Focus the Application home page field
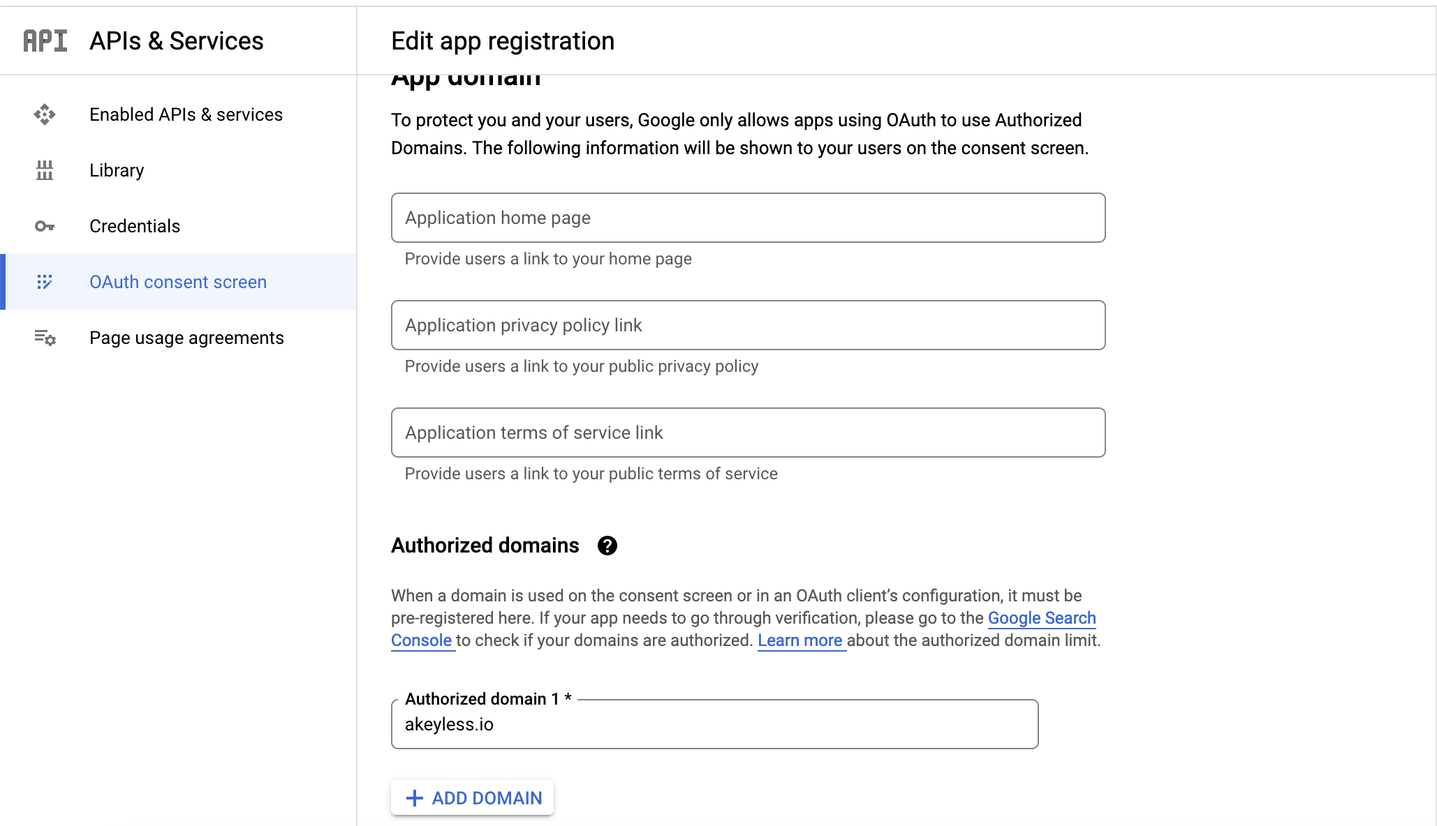The height and width of the screenshot is (826, 1437). pos(748,218)
